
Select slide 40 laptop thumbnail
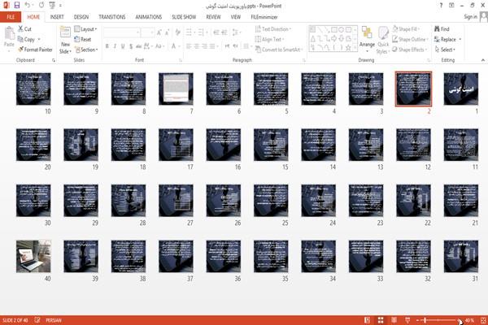[x=33, y=256]
